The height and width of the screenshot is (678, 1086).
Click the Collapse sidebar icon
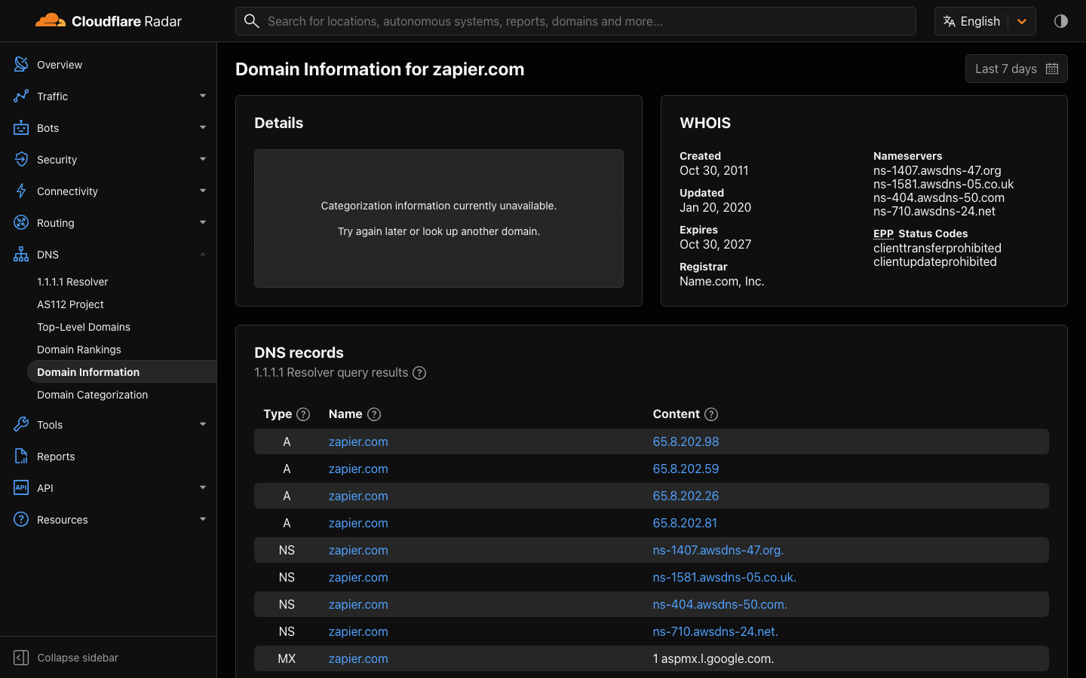click(21, 658)
